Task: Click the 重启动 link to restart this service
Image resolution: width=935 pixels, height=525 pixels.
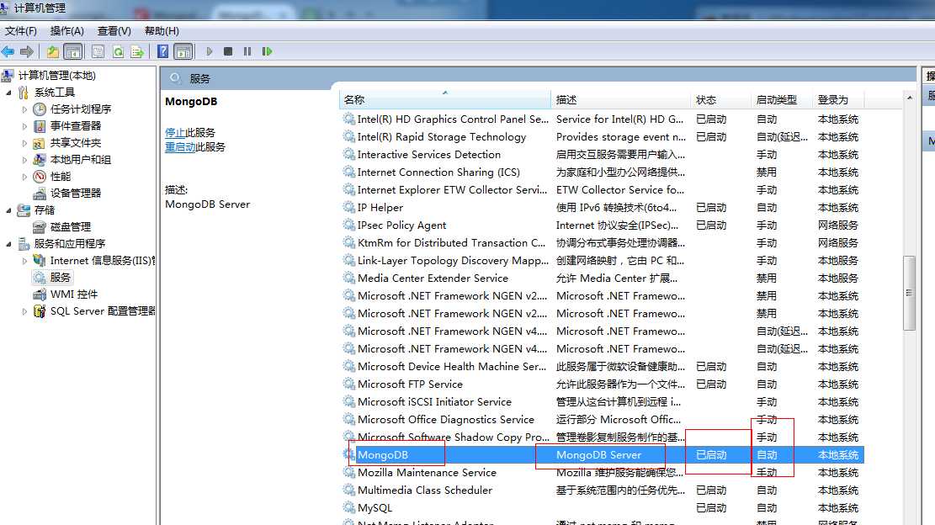Action: 180,146
